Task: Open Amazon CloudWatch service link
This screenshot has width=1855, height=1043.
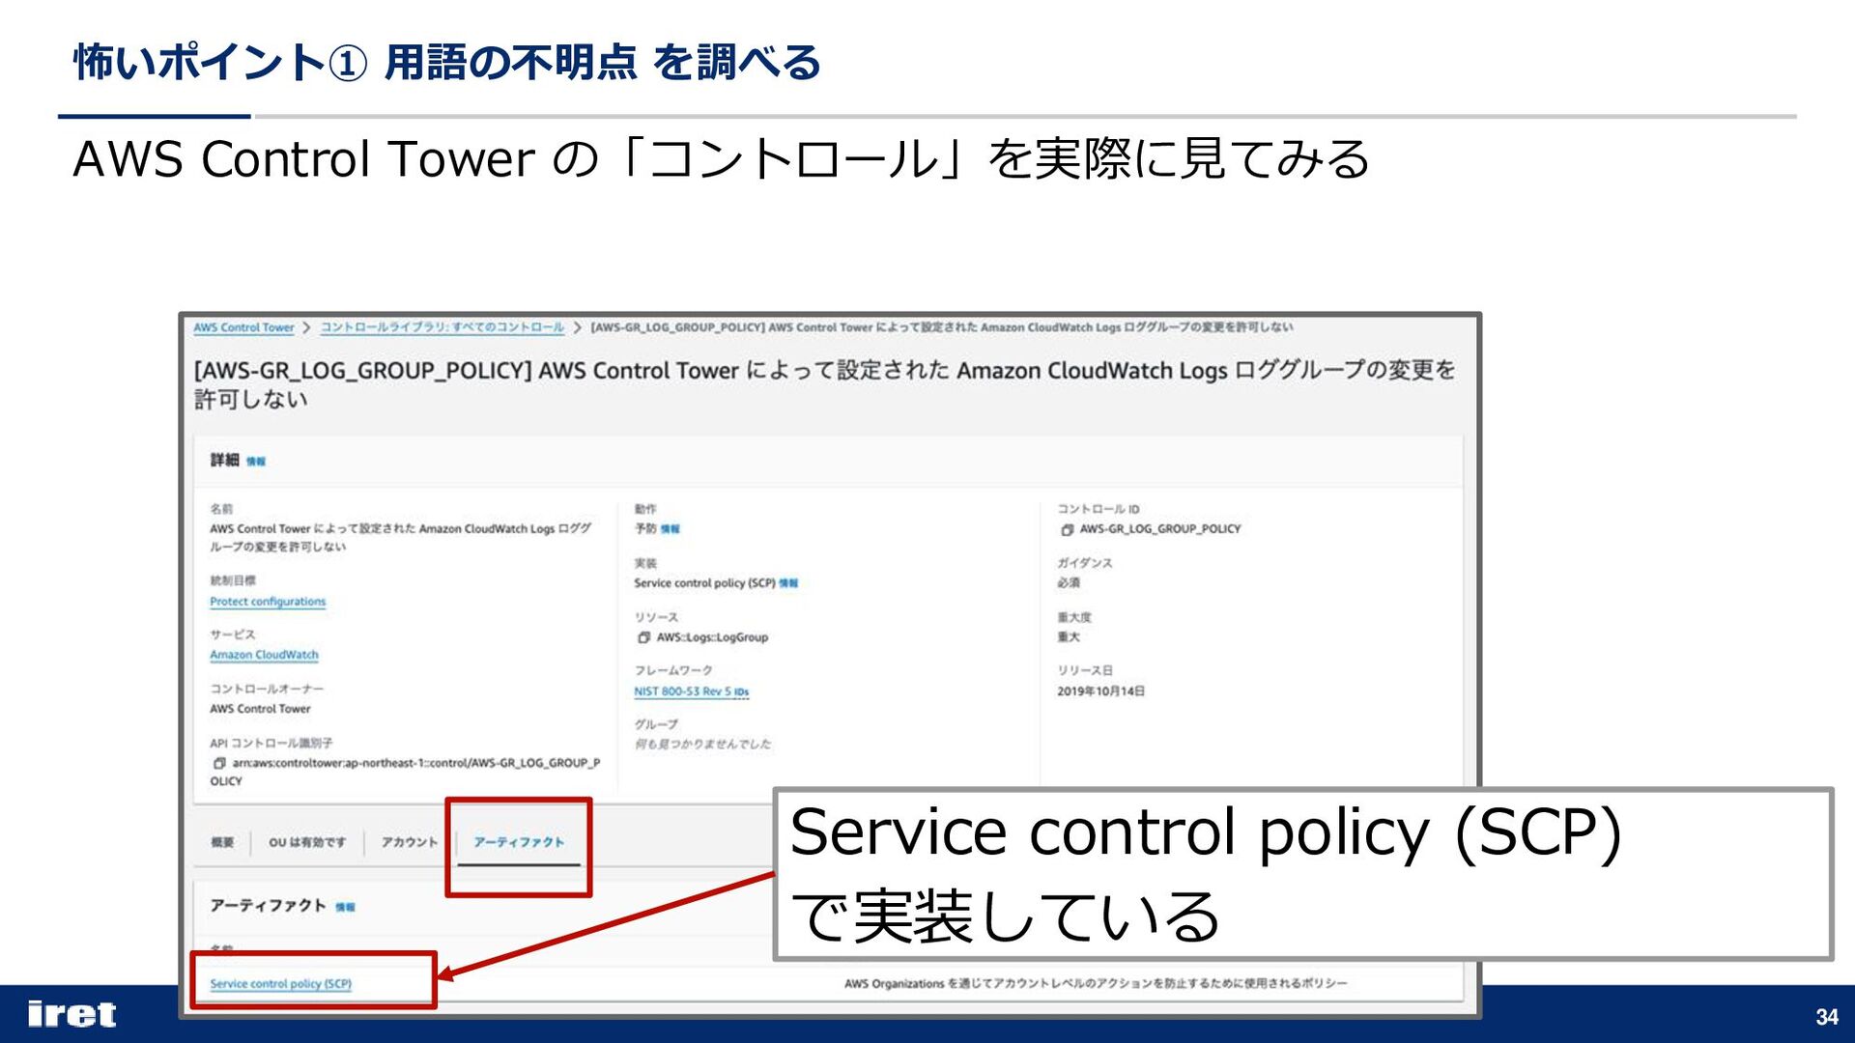Action: [264, 655]
